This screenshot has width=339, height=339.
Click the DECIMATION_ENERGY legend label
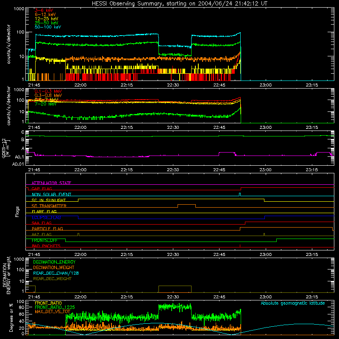54,262
